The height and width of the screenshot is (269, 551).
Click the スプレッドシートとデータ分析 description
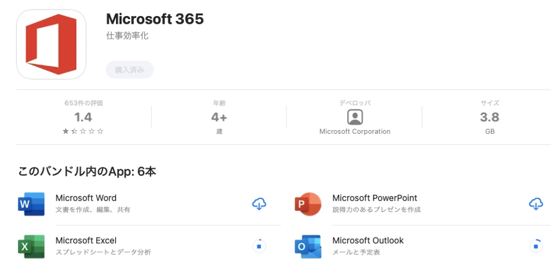[103, 252]
